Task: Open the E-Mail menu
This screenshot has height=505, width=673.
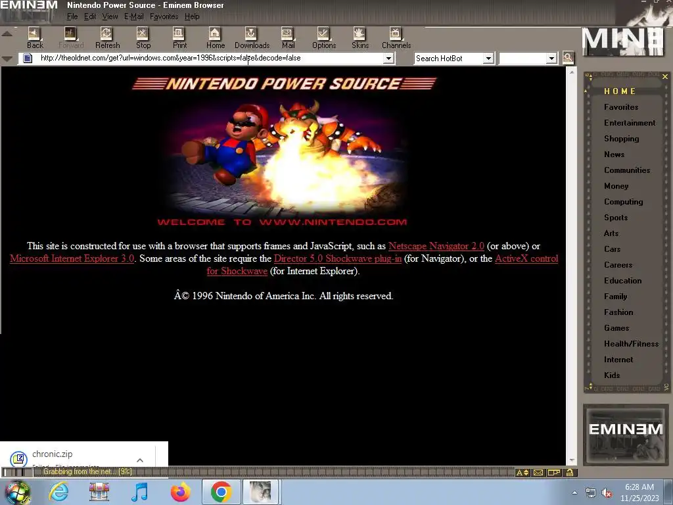Action: [134, 16]
